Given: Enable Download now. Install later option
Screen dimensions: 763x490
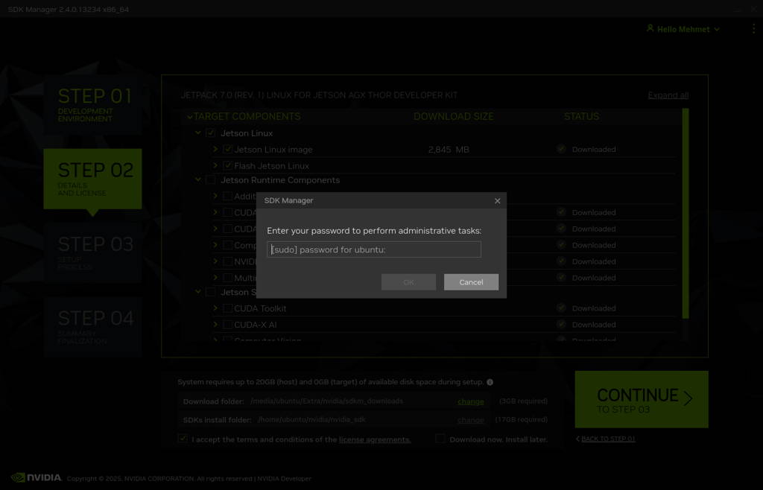Looking at the screenshot, I should (440, 439).
